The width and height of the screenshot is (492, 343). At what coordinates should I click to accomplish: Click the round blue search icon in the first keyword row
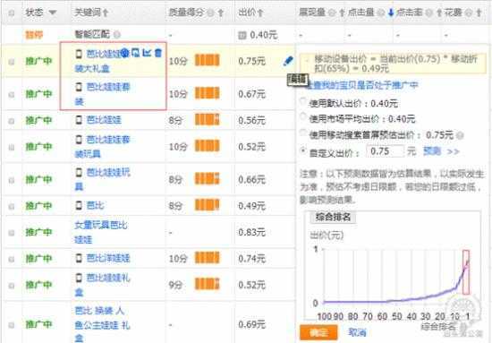(125, 53)
